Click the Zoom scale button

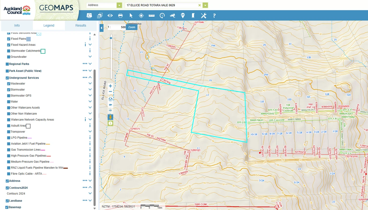point(132,27)
